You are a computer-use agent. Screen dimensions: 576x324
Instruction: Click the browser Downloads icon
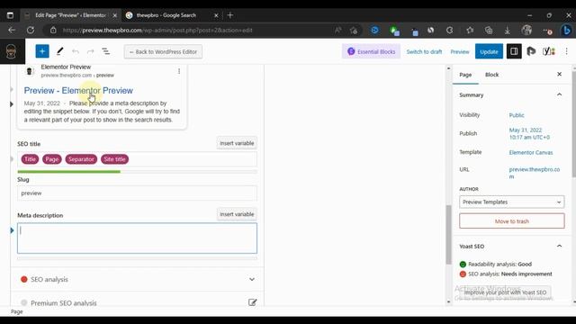point(508,31)
